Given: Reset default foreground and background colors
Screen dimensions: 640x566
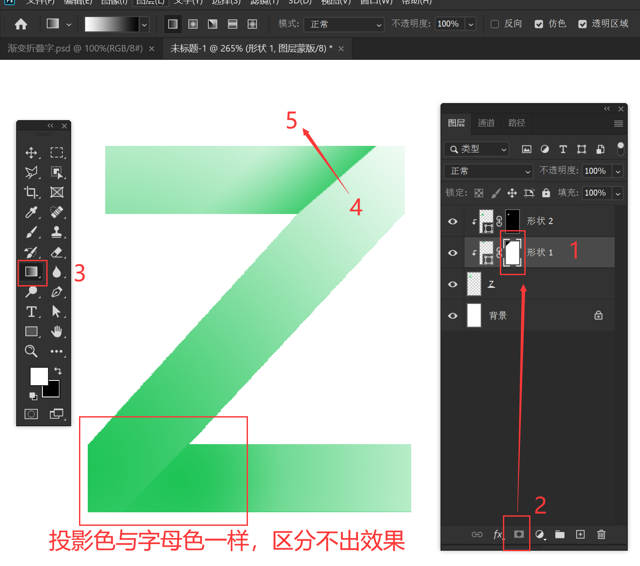Looking at the screenshot, I should [33, 396].
